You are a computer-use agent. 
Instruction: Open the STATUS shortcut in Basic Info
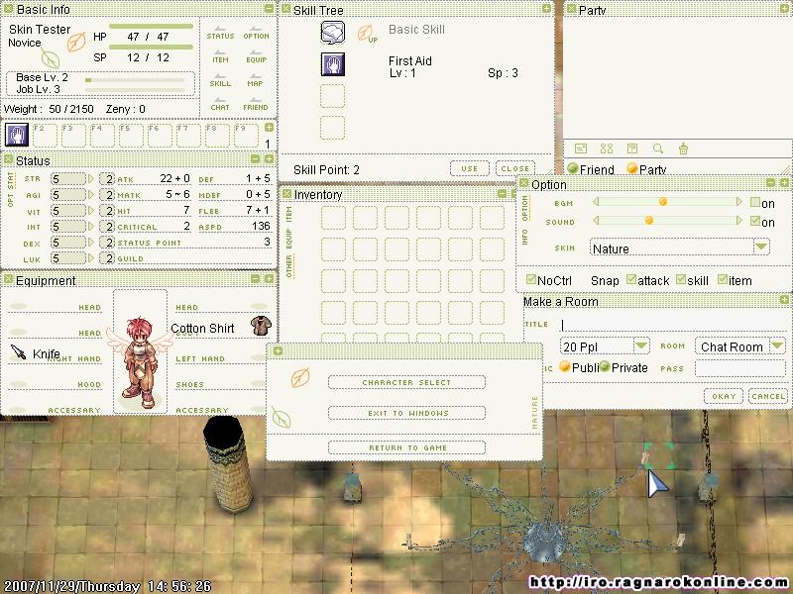tap(220, 34)
